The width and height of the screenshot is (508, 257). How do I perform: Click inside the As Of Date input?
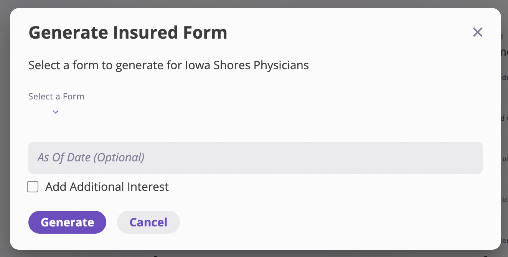pyautogui.click(x=255, y=158)
